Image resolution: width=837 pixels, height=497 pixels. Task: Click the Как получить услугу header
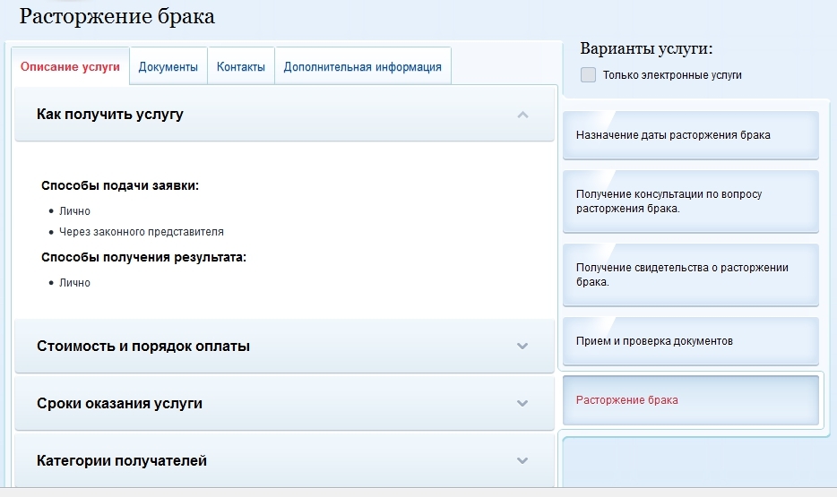284,114
